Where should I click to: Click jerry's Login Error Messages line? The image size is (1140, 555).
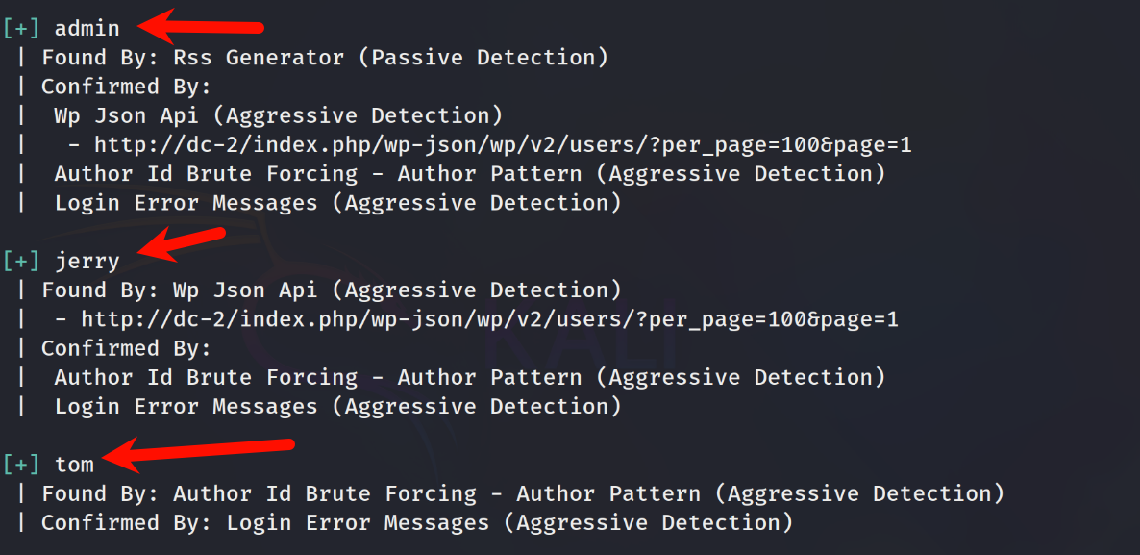[338, 407]
